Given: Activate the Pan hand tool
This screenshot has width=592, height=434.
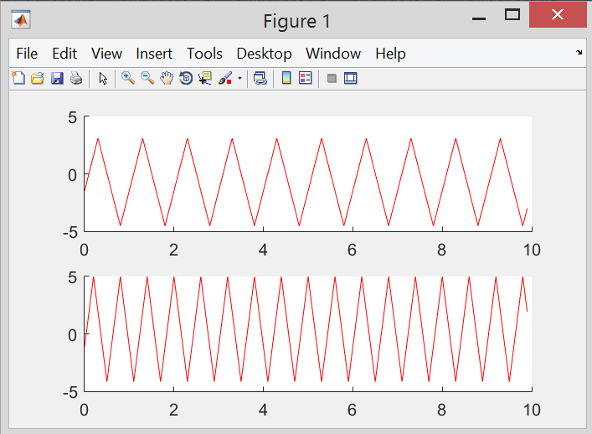Looking at the screenshot, I should tap(167, 78).
